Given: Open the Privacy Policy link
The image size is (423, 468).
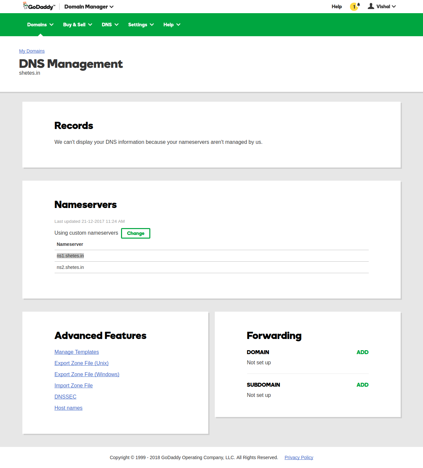Looking at the screenshot, I should tap(299, 457).
